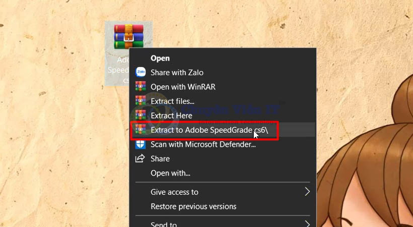Image resolution: width=413 pixels, height=227 pixels.
Task: Click the Share arrow icon in the menu
Action: point(141,159)
